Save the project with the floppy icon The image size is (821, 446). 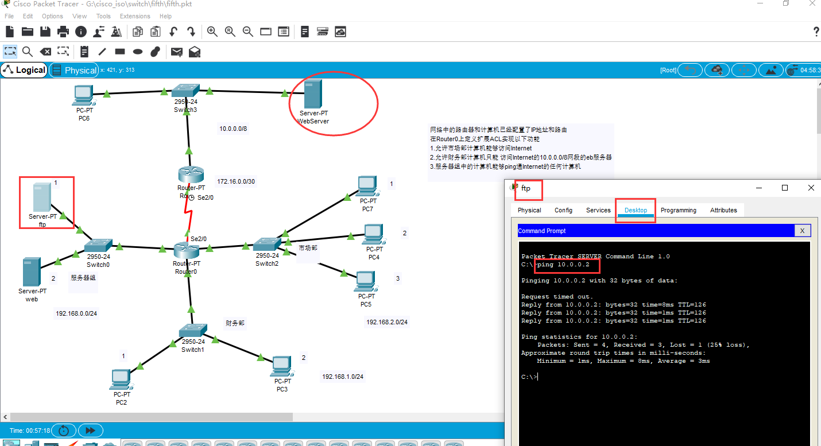click(x=45, y=32)
